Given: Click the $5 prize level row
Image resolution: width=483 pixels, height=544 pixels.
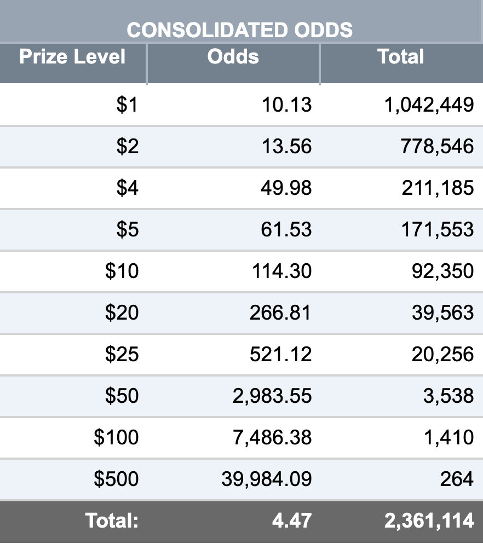Looking at the screenshot, I should [x=242, y=229].
